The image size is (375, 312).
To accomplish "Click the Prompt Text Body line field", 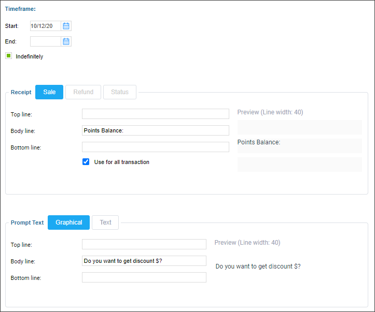I will (x=144, y=261).
